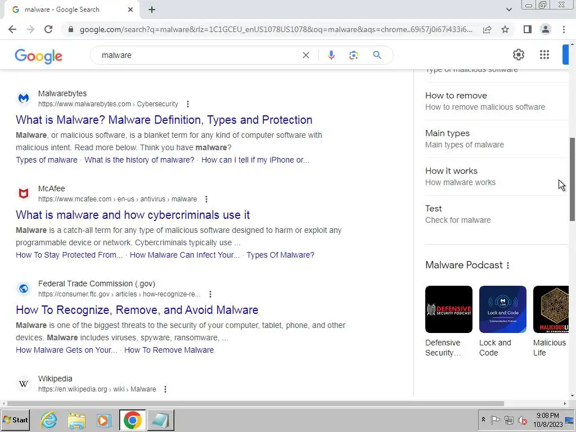The height and width of the screenshot is (432, 576).
Task: Show hidden system tray icons
Action: (x=483, y=420)
